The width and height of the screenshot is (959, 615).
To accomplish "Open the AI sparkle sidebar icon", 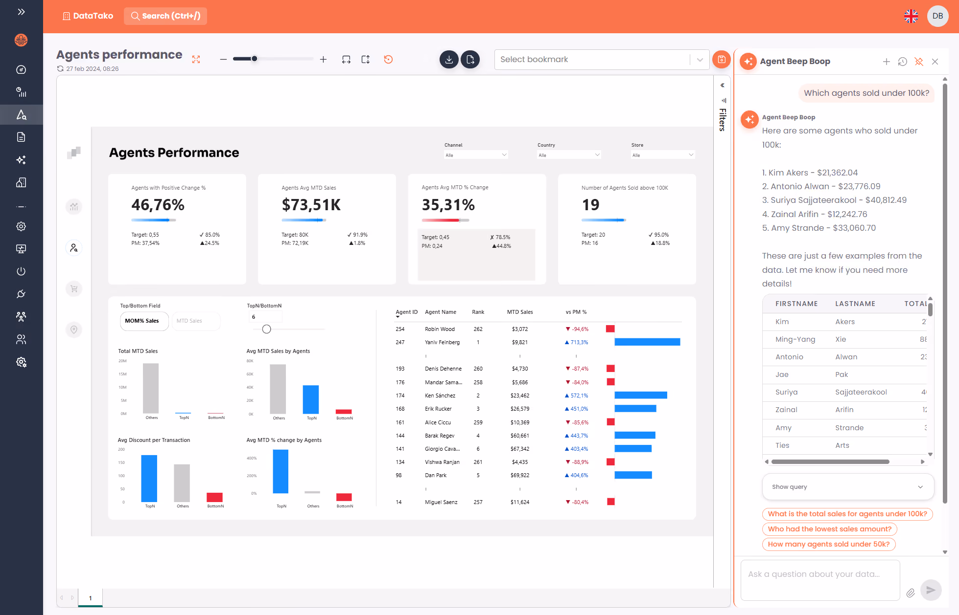I will tap(21, 160).
